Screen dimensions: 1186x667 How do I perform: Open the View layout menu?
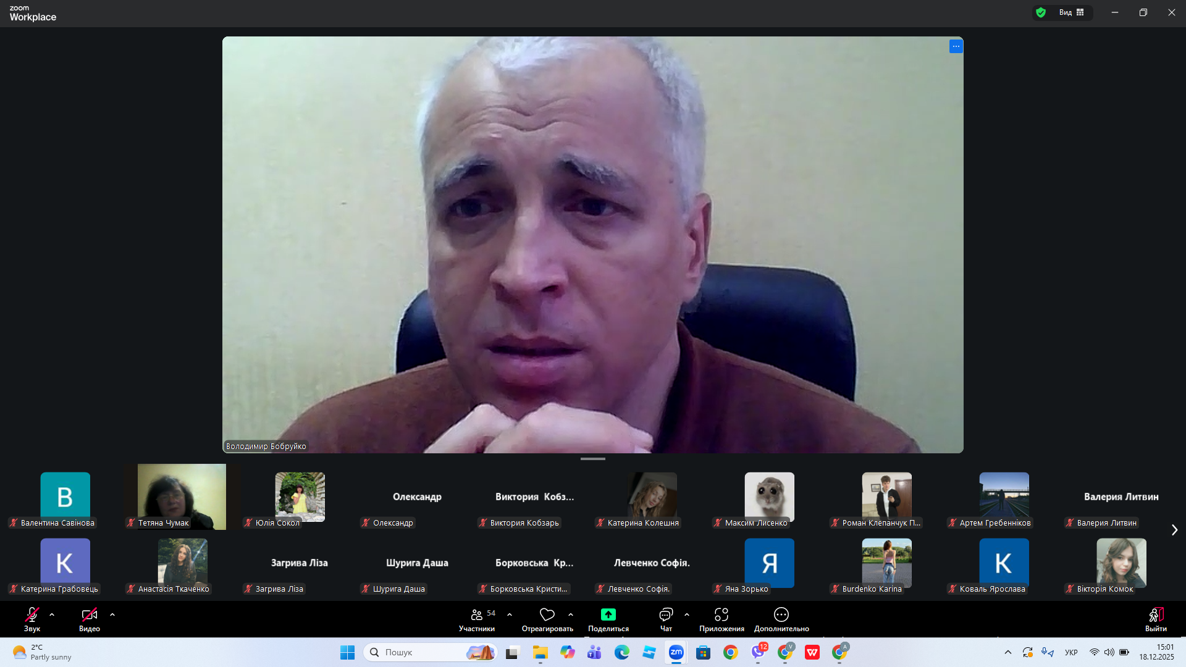click(x=1071, y=12)
